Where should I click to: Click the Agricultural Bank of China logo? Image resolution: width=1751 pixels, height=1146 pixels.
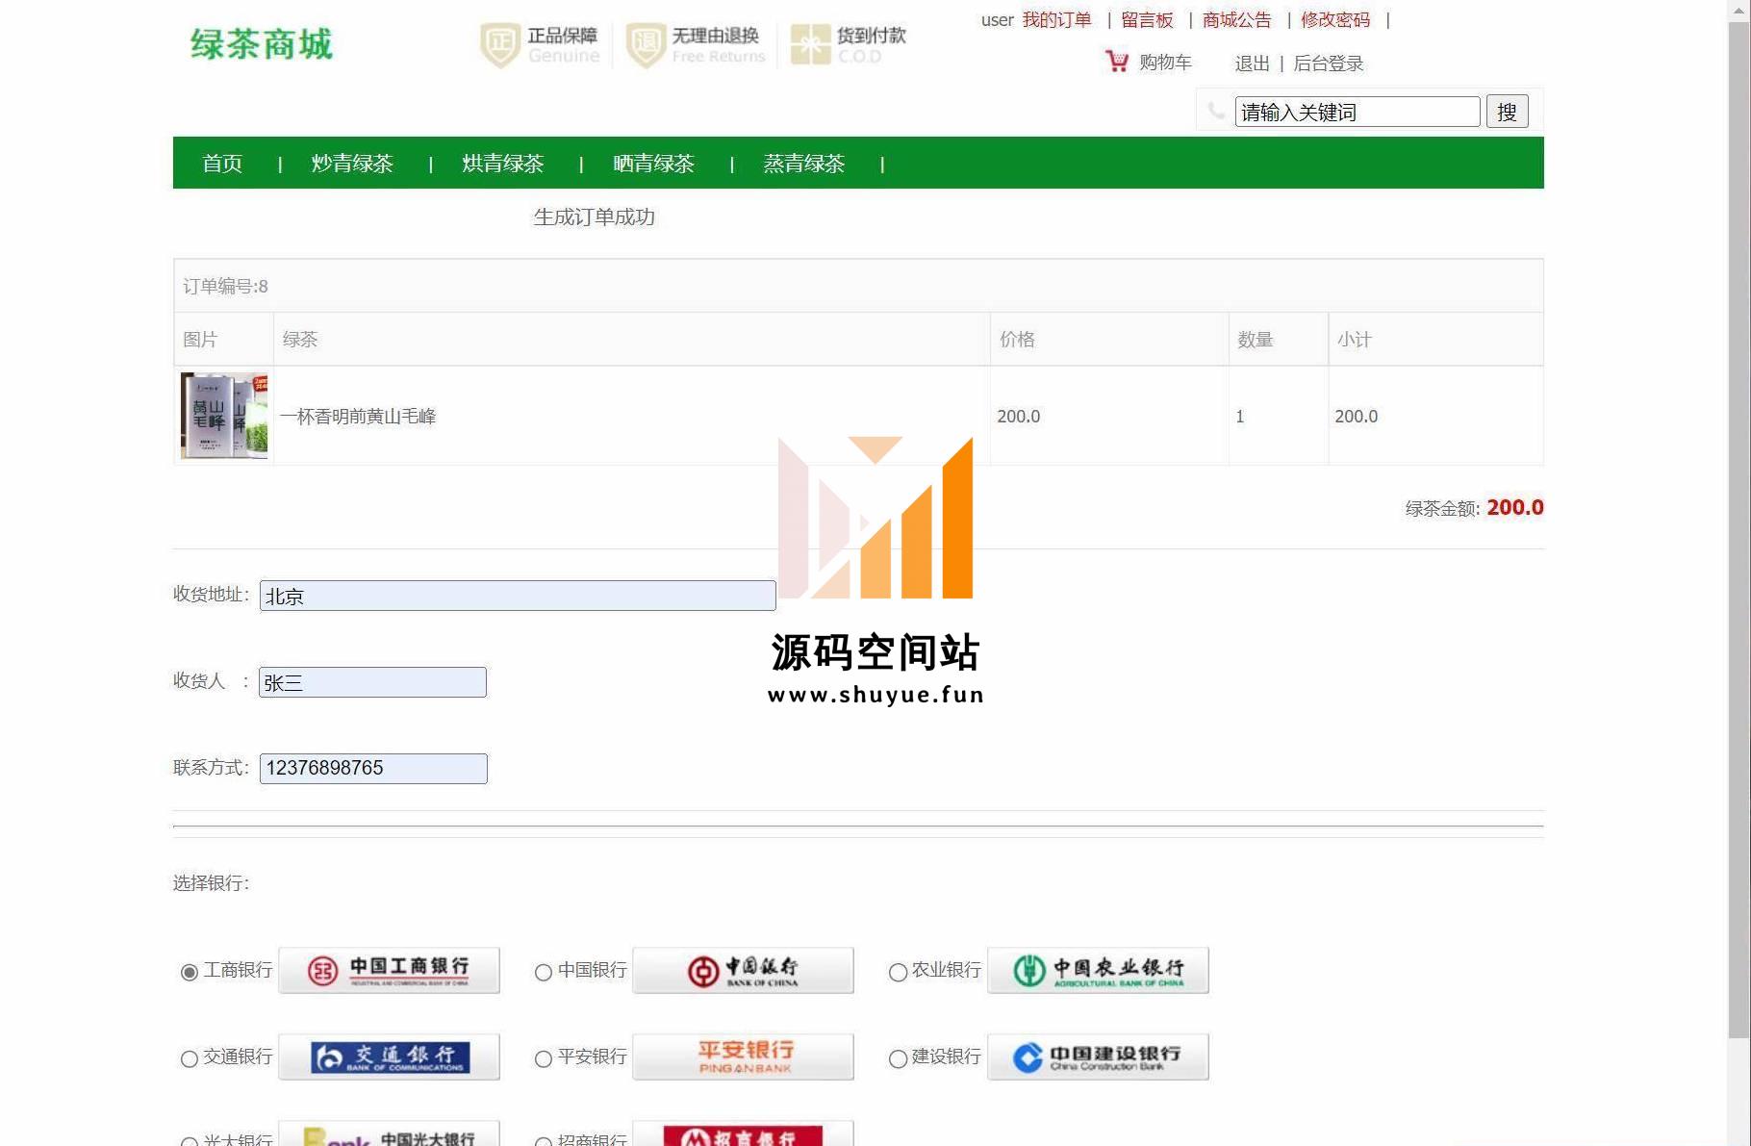(x=1098, y=970)
